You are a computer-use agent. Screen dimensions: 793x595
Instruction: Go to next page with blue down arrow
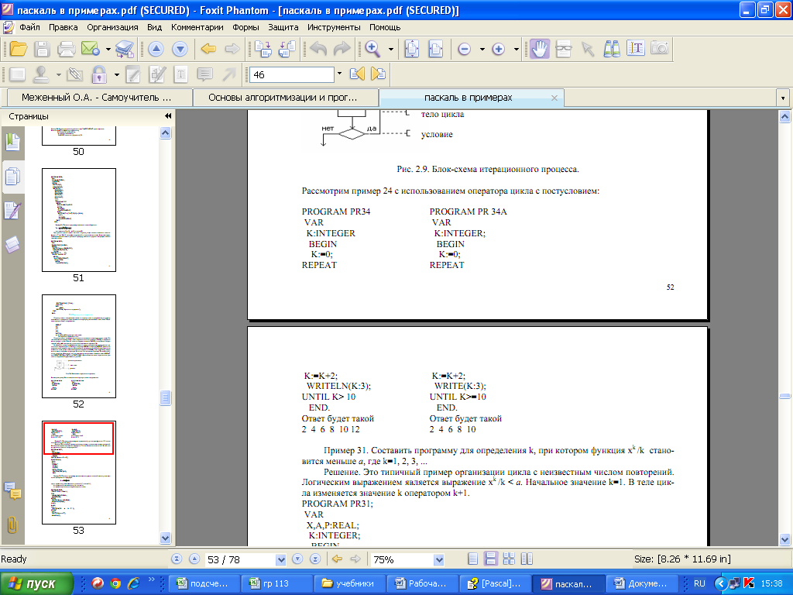(180, 49)
